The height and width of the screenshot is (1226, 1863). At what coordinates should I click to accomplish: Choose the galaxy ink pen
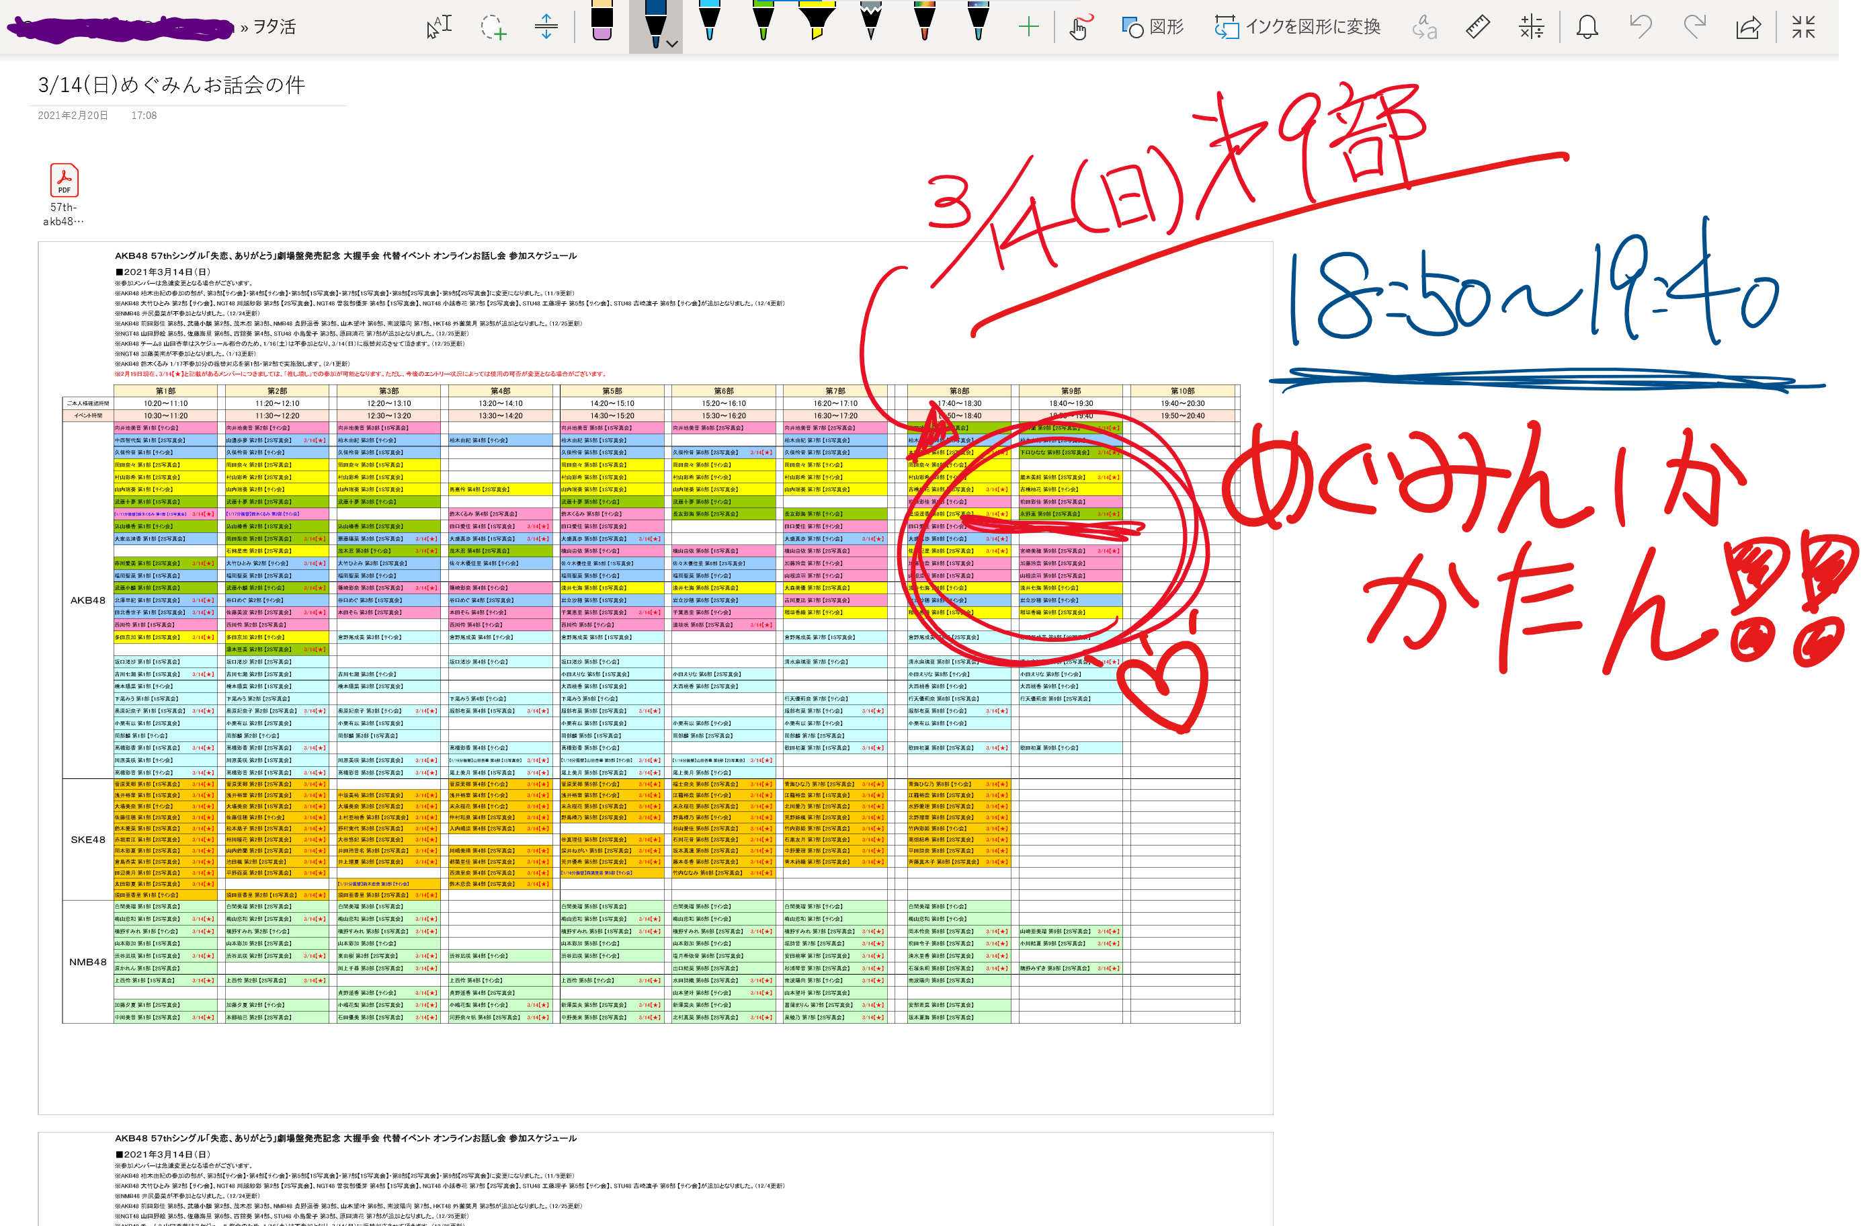click(978, 22)
